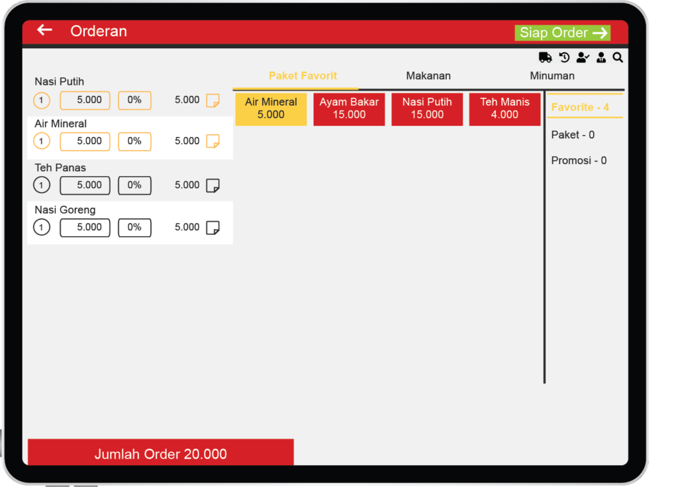Switch to the Minuman tab

click(x=552, y=76)
